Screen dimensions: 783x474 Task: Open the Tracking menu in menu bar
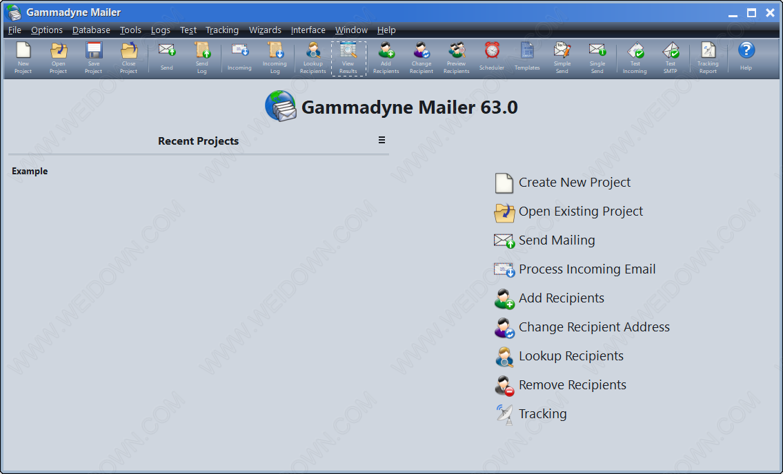(x=222, y=30)
